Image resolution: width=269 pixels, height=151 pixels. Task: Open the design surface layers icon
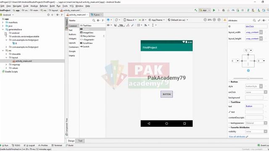pos(108,20)
